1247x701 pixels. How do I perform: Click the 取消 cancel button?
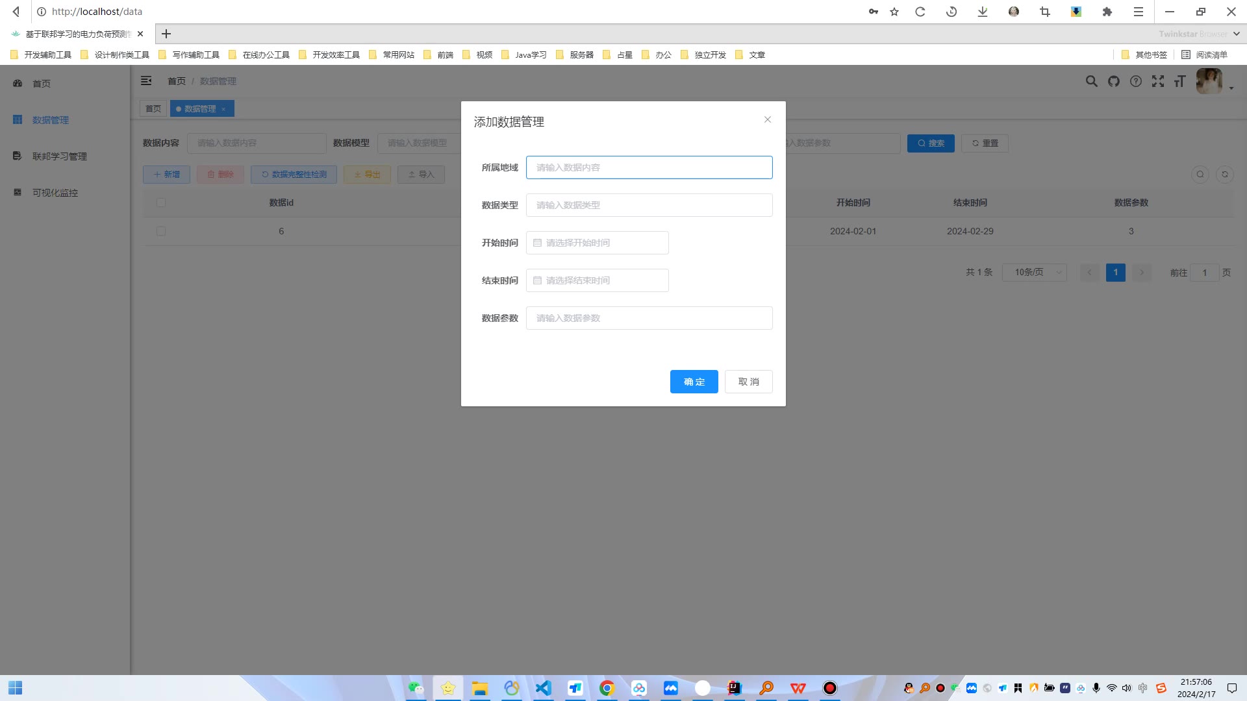pyautogui.click(x=748, y=382)
